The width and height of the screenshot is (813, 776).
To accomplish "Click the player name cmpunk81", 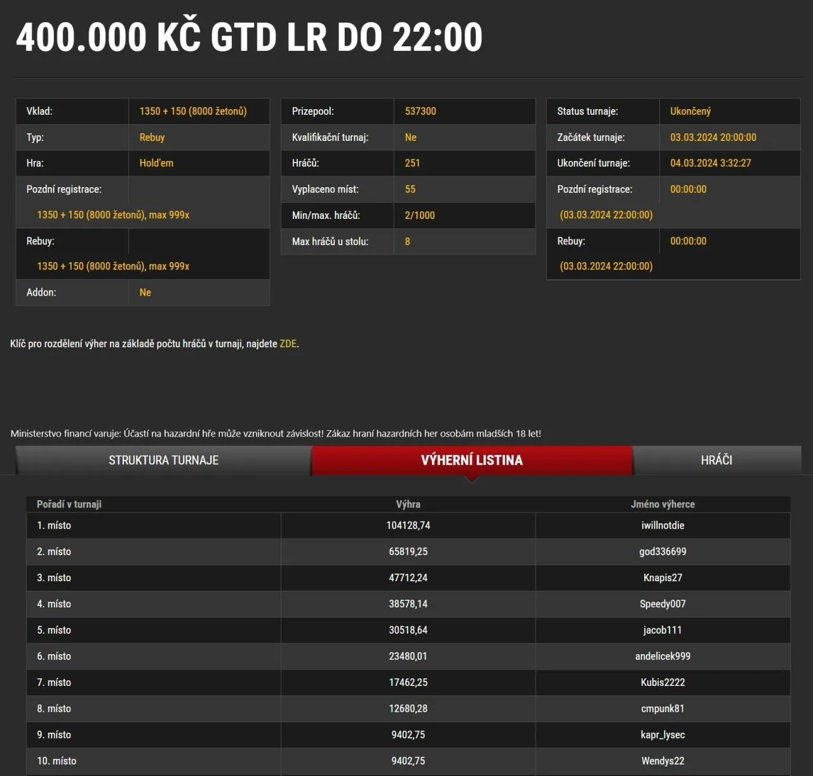I will pos(662,709).
